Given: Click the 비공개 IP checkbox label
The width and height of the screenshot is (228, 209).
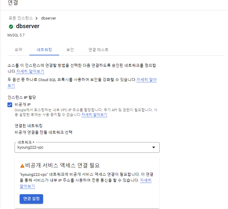Looking at the screenshot, I should [x=23, y=104].
